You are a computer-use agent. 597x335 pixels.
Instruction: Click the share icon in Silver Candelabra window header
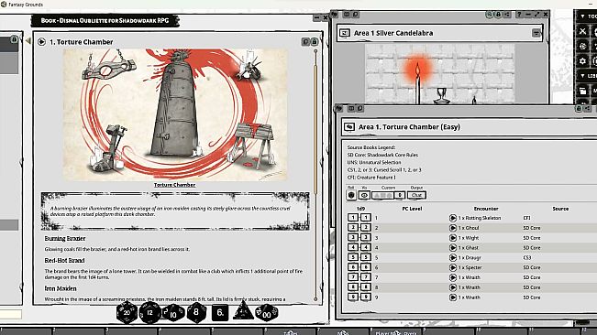click(x=507, y=15)
